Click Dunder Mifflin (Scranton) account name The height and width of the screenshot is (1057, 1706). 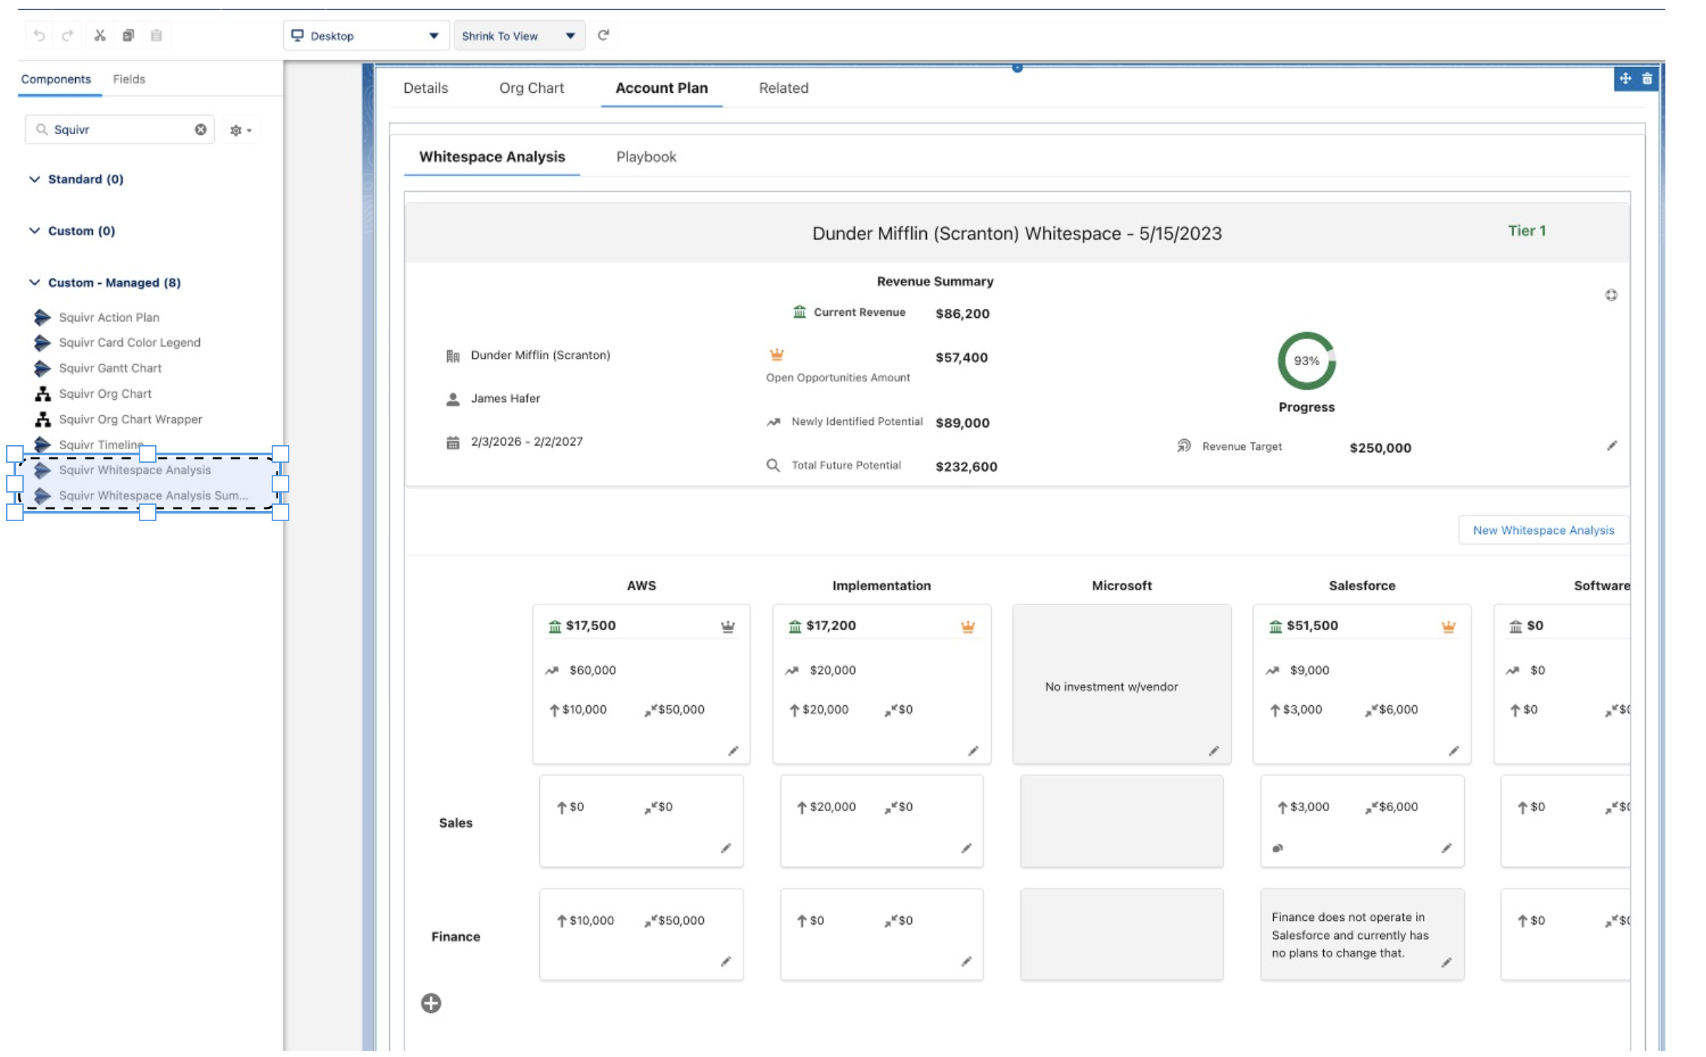click(x=540, y=355)
